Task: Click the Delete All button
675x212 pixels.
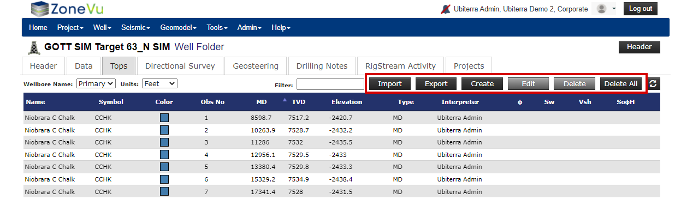Action: point(620,84)
